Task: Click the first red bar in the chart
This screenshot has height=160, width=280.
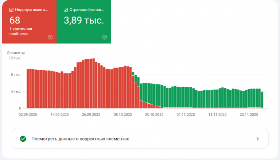Action: click(28, 89)
